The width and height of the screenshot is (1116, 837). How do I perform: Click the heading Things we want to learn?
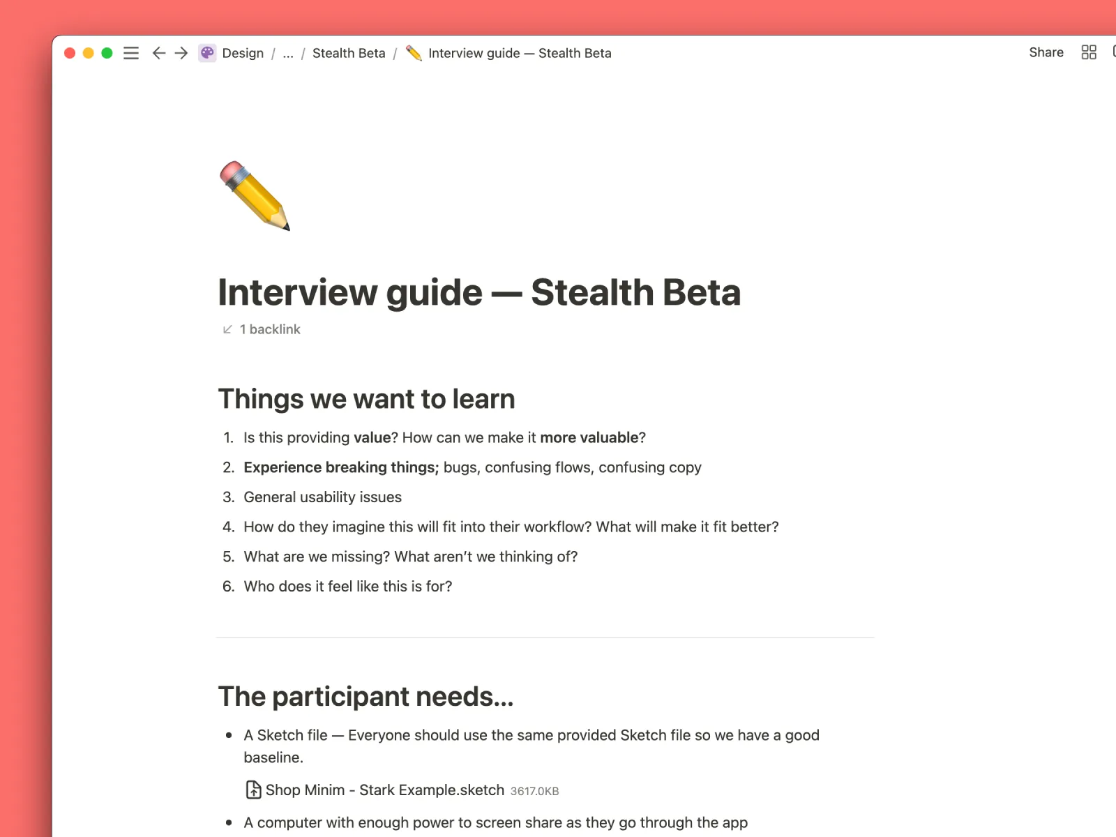click(x=366, y=399)
